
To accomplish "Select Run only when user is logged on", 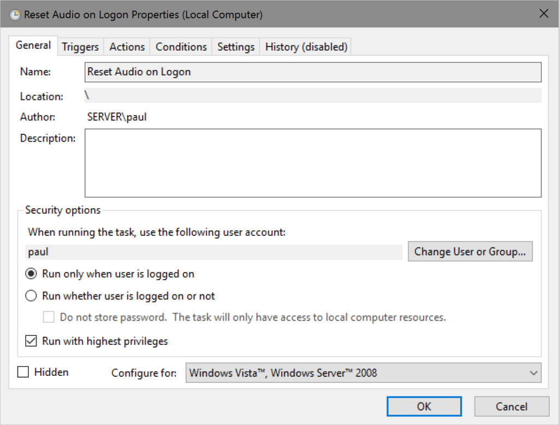I will tap(31, 274).
